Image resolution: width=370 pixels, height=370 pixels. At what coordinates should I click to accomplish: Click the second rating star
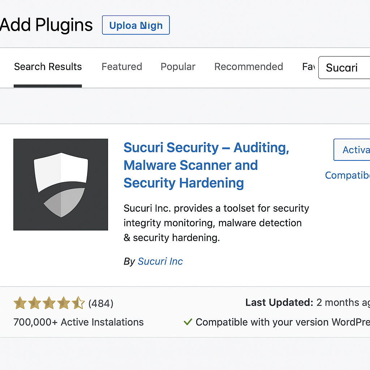coord(35,303)
